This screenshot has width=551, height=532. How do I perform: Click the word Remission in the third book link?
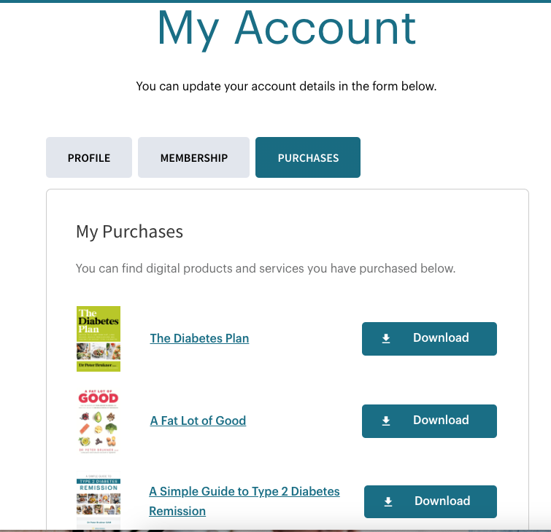tap(177, 511)
